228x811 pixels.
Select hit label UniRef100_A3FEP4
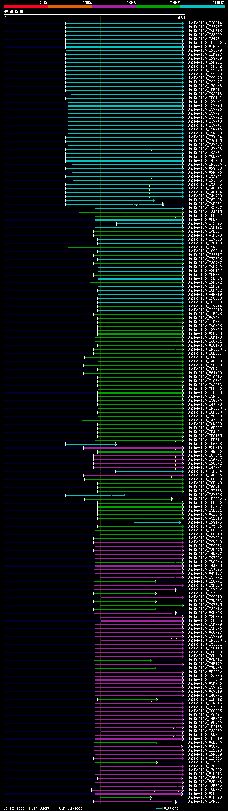click(x=204, y=471)
